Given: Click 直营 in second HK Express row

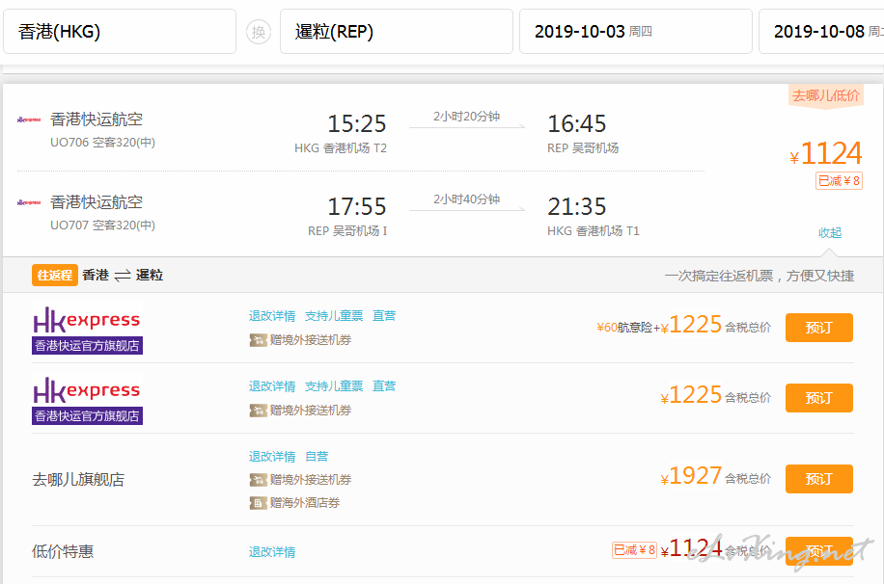Looking at the screenshot, I should pos(384,386).
